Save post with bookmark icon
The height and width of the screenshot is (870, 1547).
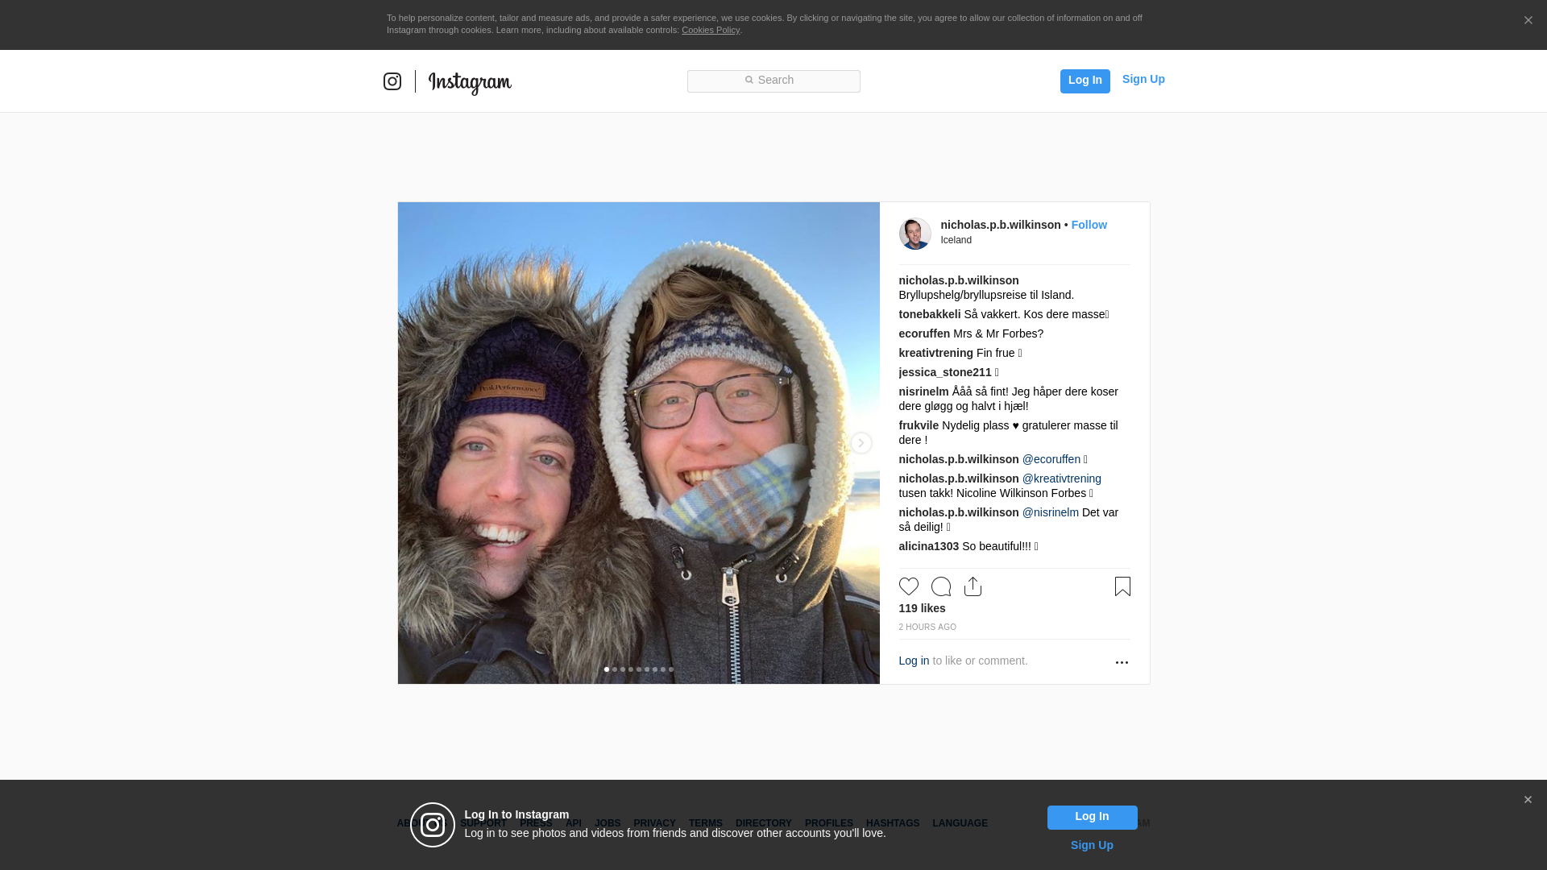coord(1122,586)
